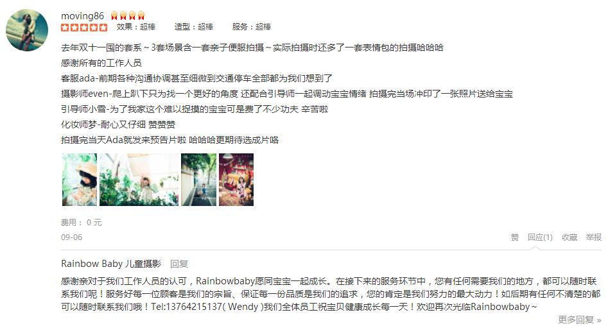Like the review with 赞
Viewport: 608px width, 326px height.
coord(514,237)
